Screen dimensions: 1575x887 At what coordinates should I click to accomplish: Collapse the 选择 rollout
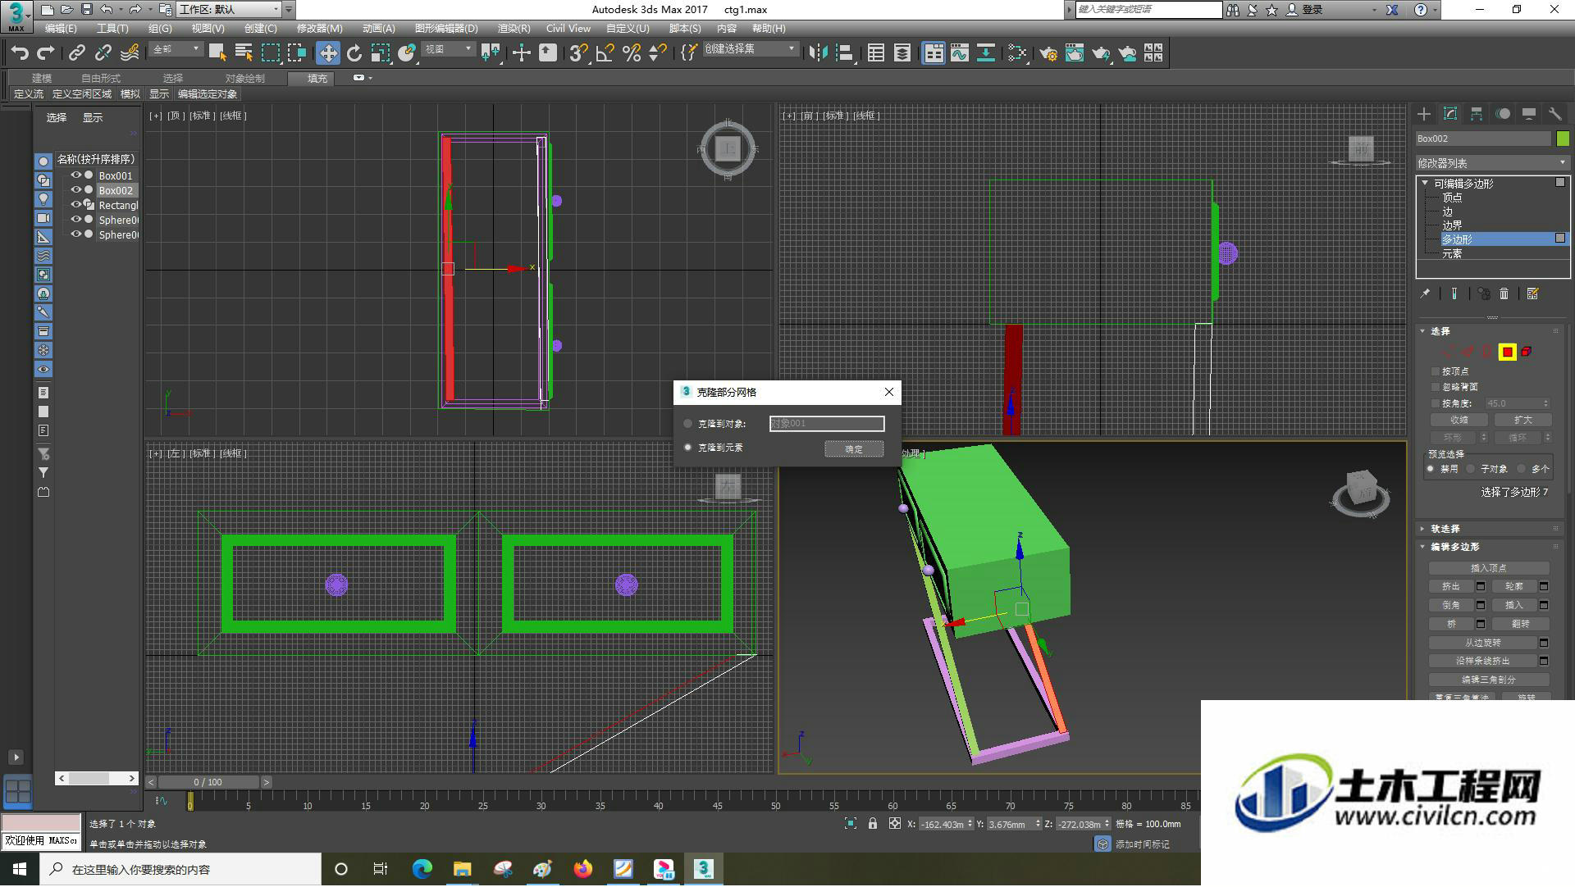coord(1423,331)
